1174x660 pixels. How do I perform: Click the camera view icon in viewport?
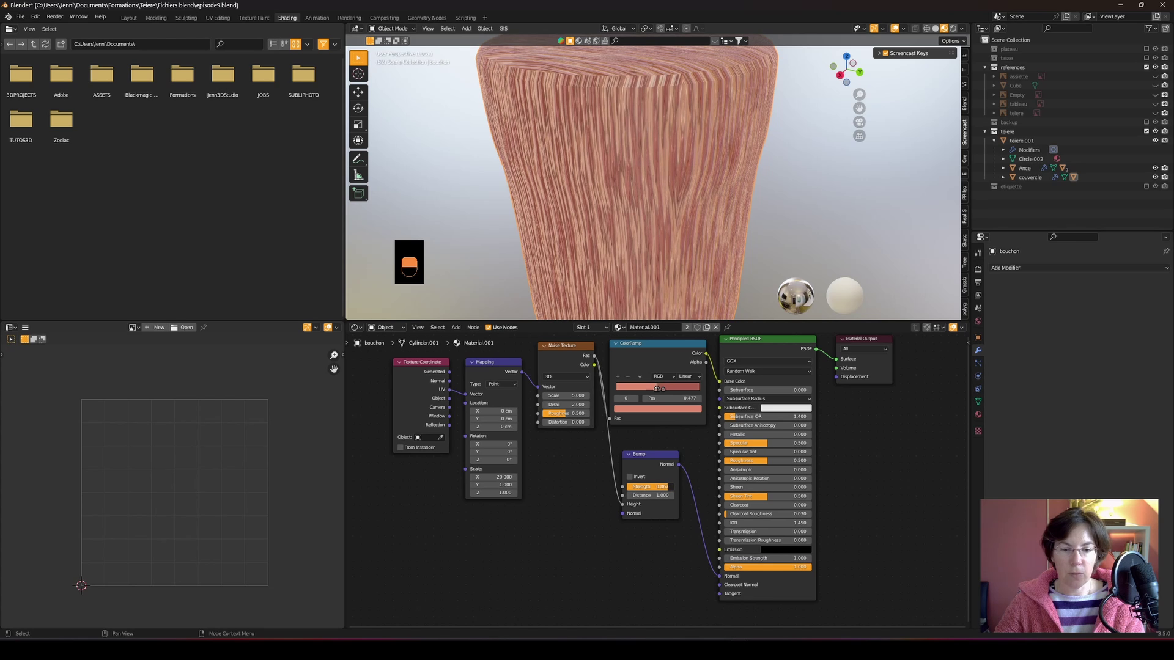point(859,122)
